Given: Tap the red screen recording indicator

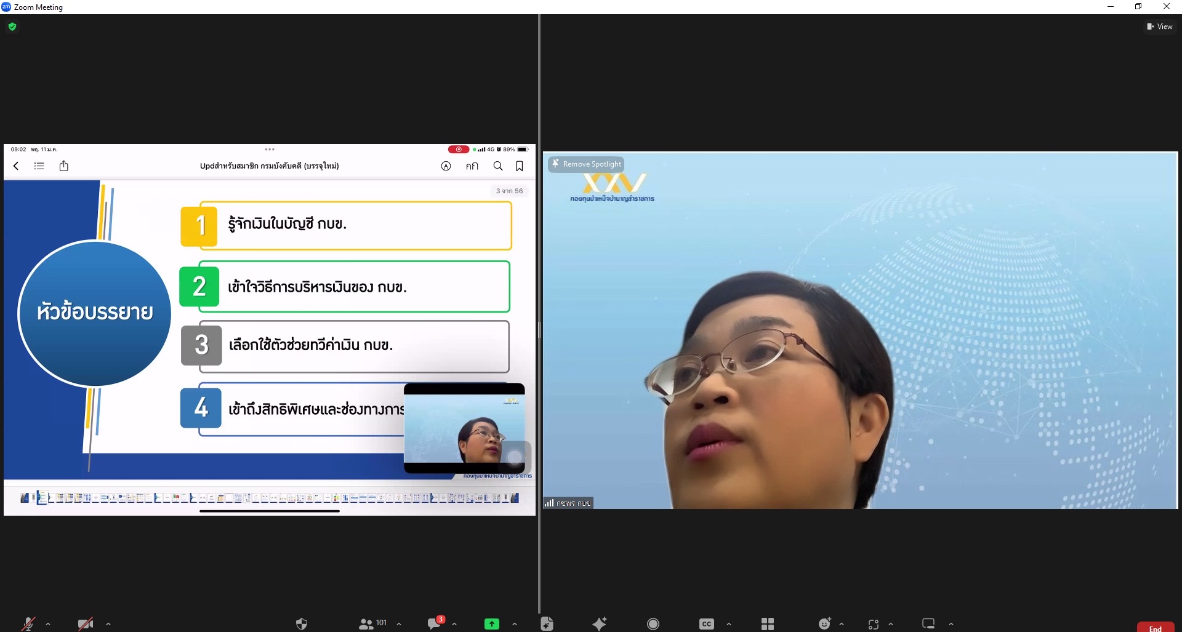Looking at the screenshot, I should tap(459, 150).
